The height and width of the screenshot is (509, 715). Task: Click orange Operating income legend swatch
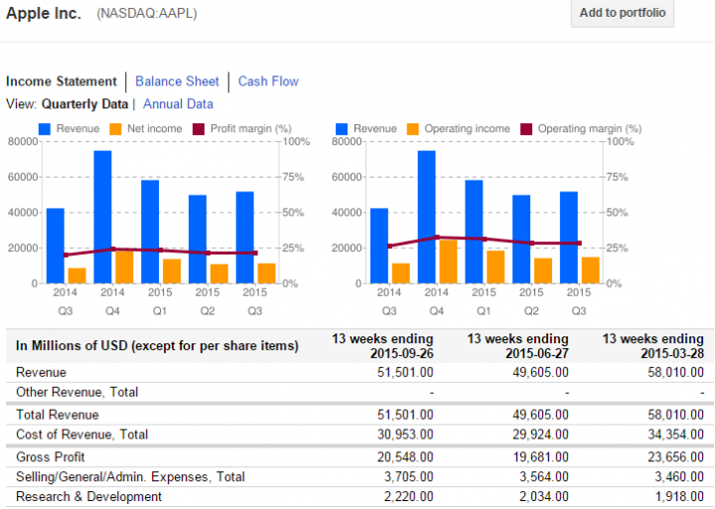(x=413, y=129)
